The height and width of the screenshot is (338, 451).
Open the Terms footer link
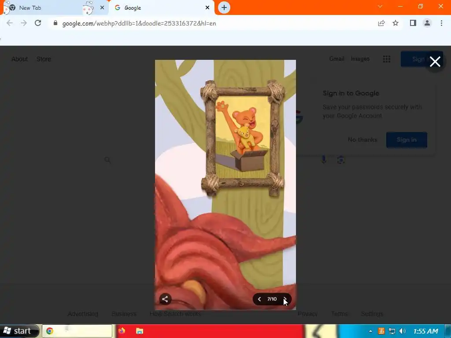click(340, 314)
